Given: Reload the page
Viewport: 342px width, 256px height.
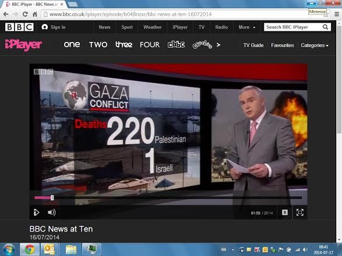Looking at the screenshot, I should click(x=25, y=14).
